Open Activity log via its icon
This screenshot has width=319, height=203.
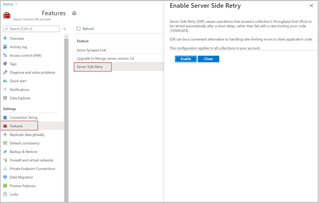5,47
